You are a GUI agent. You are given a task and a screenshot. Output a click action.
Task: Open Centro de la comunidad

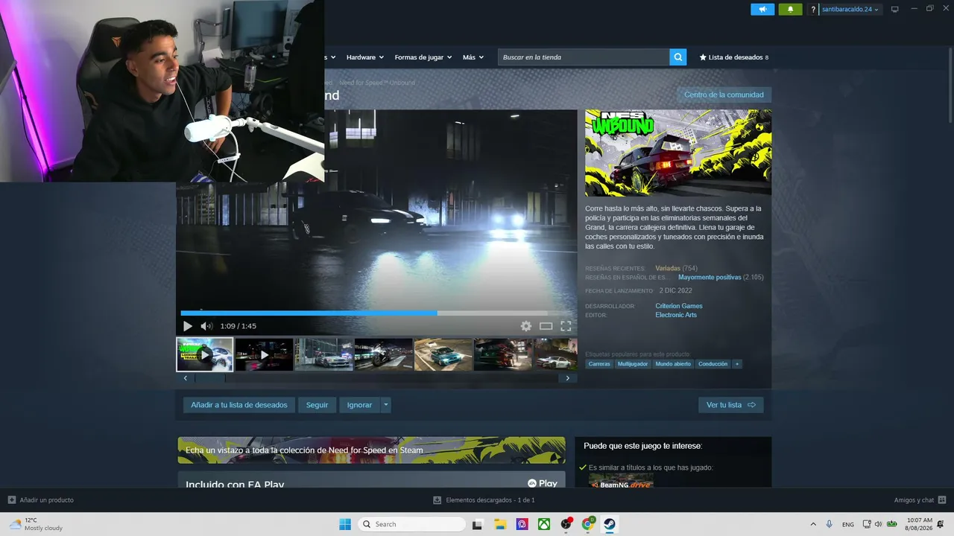724,95
